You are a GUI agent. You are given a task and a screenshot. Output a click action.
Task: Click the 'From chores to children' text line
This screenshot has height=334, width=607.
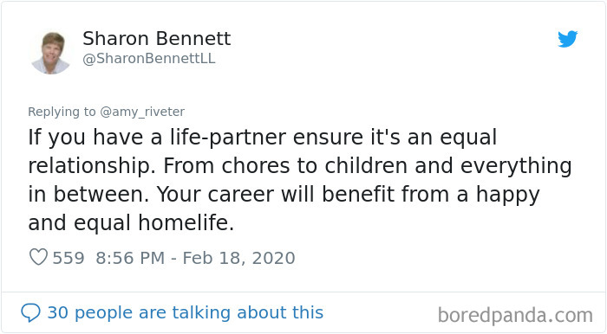pos(285,165)
